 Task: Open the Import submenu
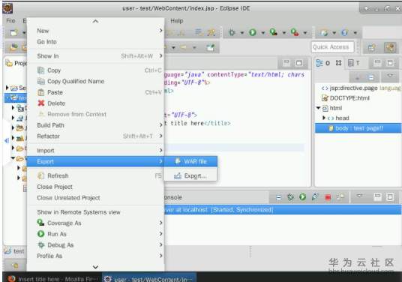coord(95,151)
